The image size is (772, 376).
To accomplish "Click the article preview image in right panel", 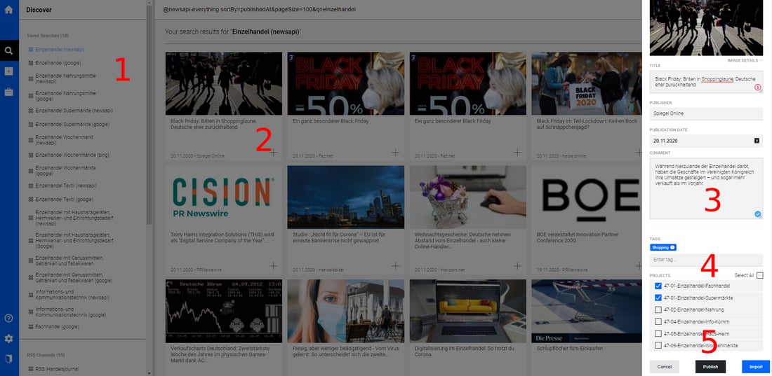I will [706, 27].
